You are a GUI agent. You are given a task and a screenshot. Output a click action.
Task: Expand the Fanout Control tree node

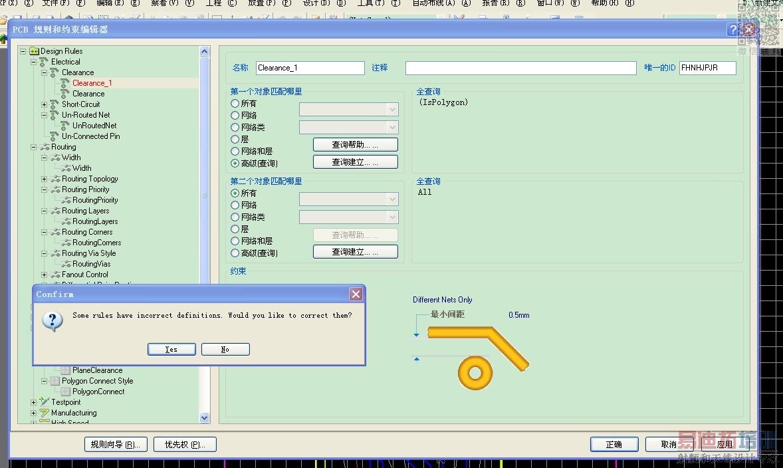coord(44,275)
